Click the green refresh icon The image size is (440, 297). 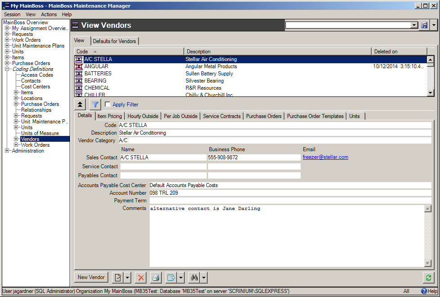[x=428, y=277]
